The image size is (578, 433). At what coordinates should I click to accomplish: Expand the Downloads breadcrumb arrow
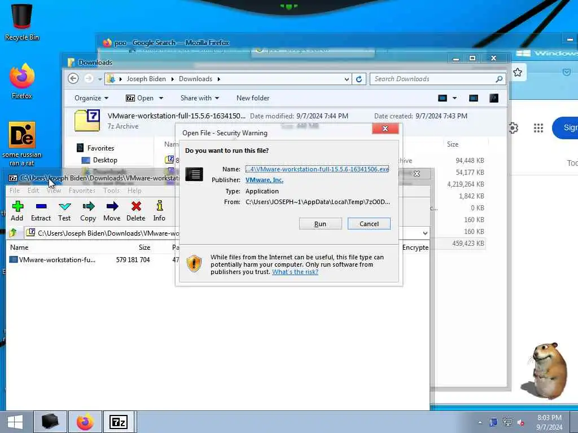click(x=219, y=79)
